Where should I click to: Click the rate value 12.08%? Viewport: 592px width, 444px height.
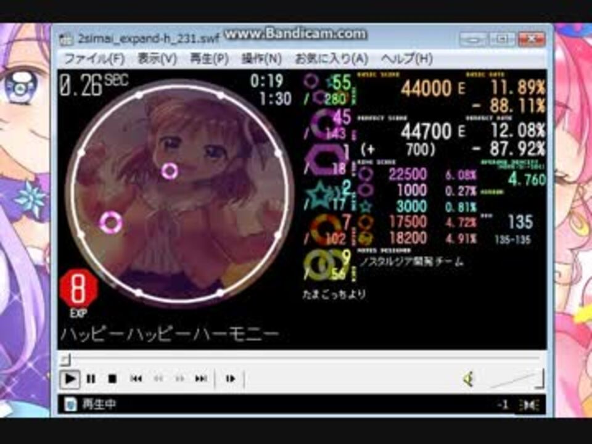coord(518,131)
